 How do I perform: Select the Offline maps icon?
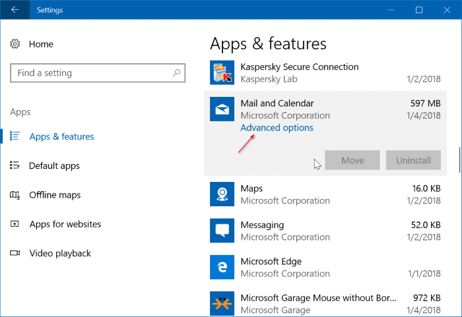pos(15,194)
